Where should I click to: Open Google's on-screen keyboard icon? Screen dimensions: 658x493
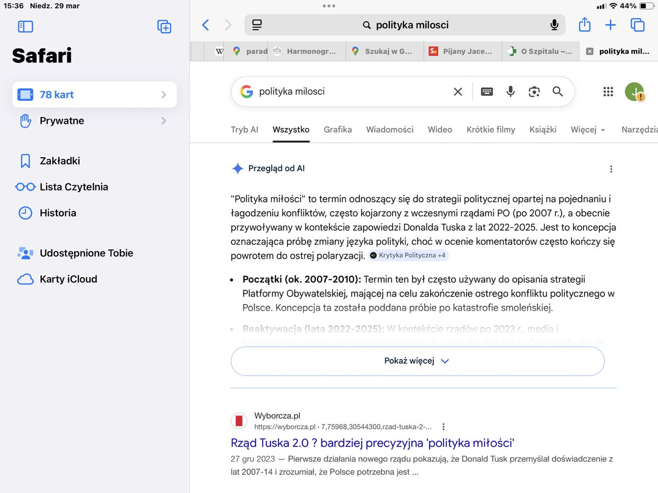tap(487, 91)
